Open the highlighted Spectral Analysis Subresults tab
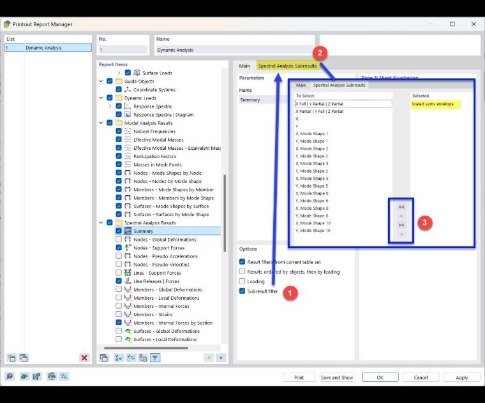The height and width of the screenshot is (403, 485). pyautogui.click(x=287, y=66)
